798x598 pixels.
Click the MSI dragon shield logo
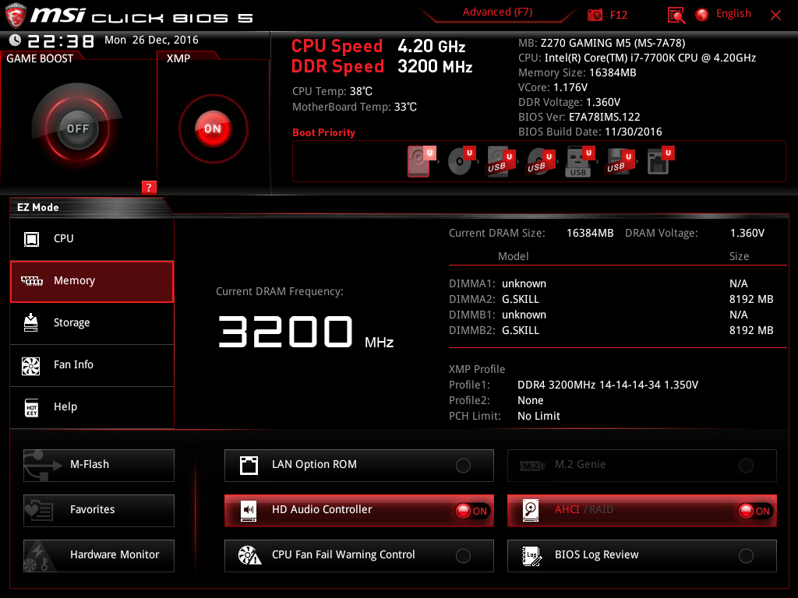16,16
